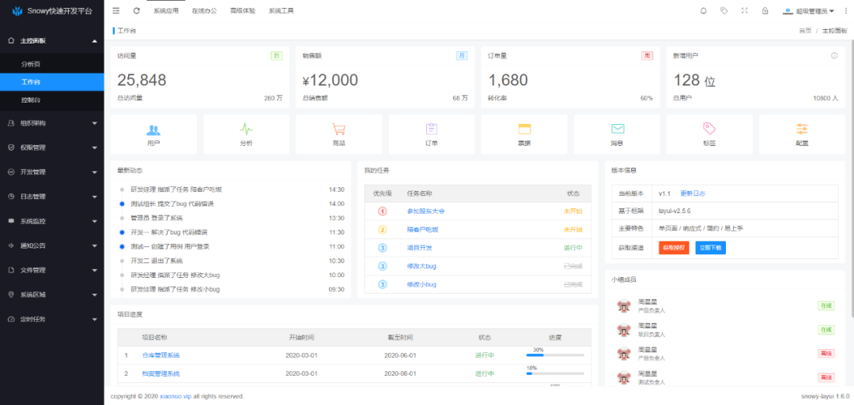Click the sidebar collapse hamburger icon
This screenshot has height=405, width=854.
tap(116, 11)
